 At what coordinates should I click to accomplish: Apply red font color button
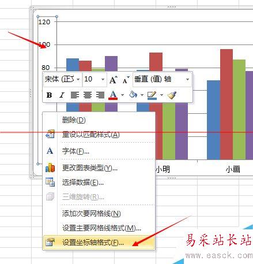[x=113, y=95]
